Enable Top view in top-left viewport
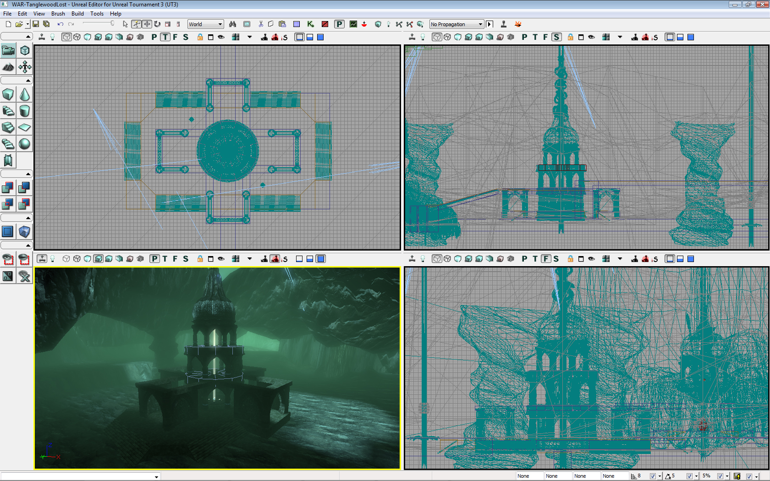This screenshot has width=770, height=481. 165,37
